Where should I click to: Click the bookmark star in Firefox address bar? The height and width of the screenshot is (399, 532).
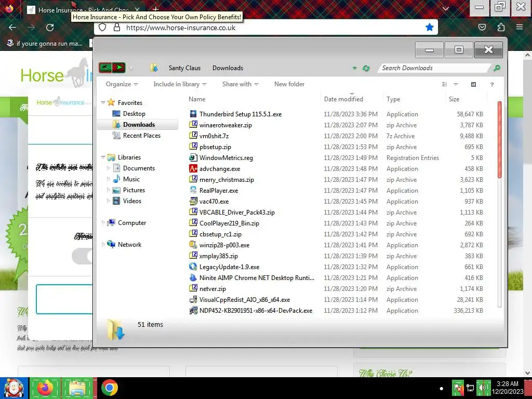pyautogui.click(x=430, y=27)
